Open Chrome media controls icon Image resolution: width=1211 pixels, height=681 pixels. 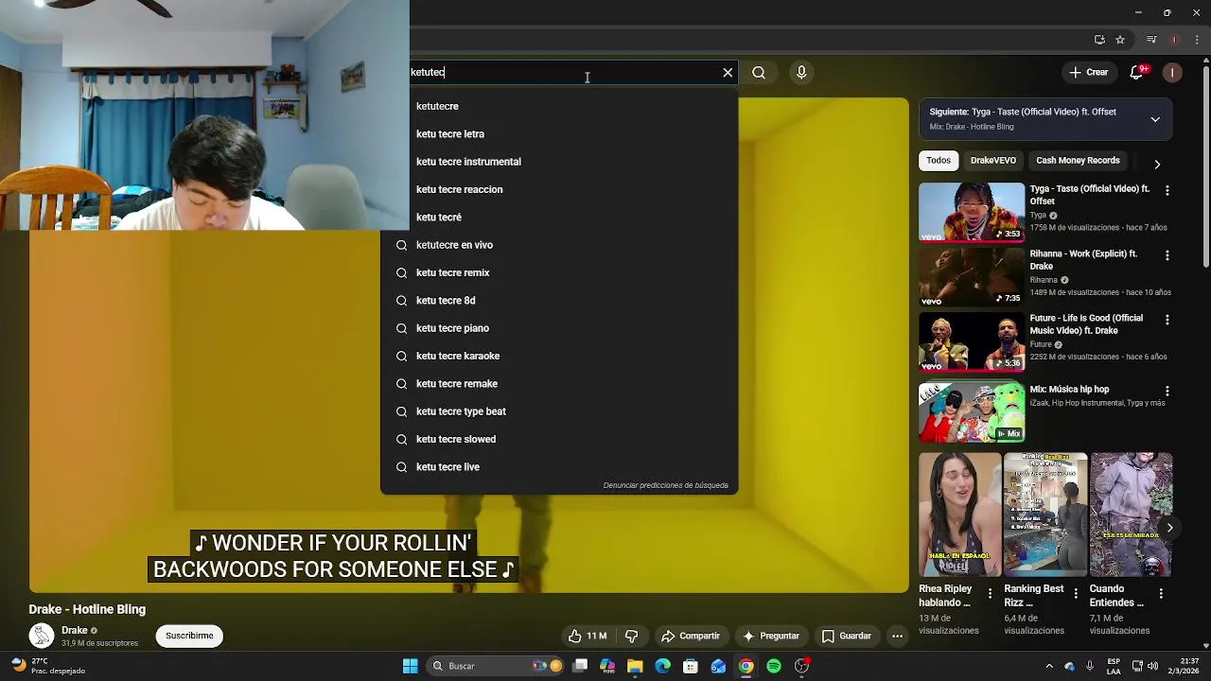coord(1151,40)
